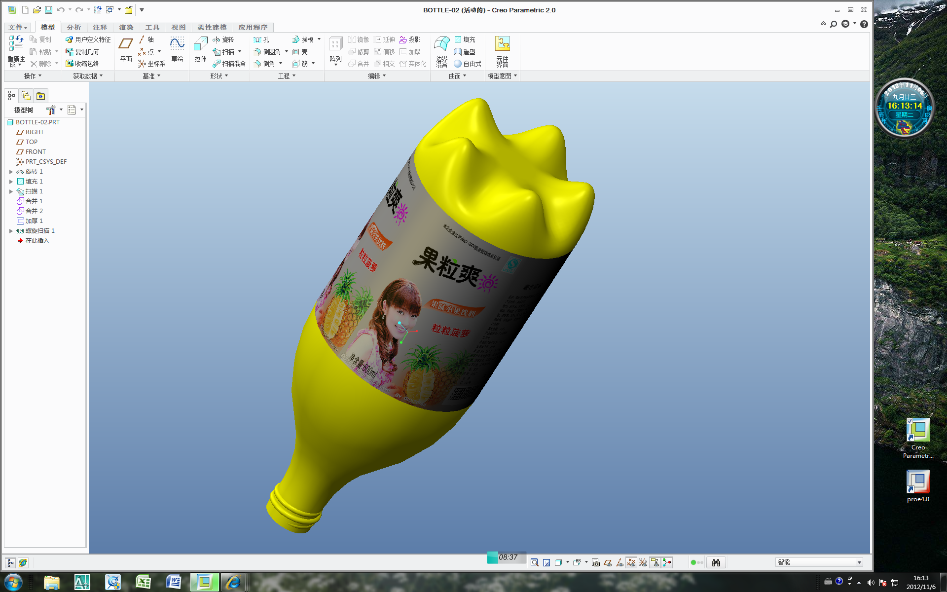Select the RIGHT datum plane in tree
Screen dimensions: 947x592
click(30, 132)
